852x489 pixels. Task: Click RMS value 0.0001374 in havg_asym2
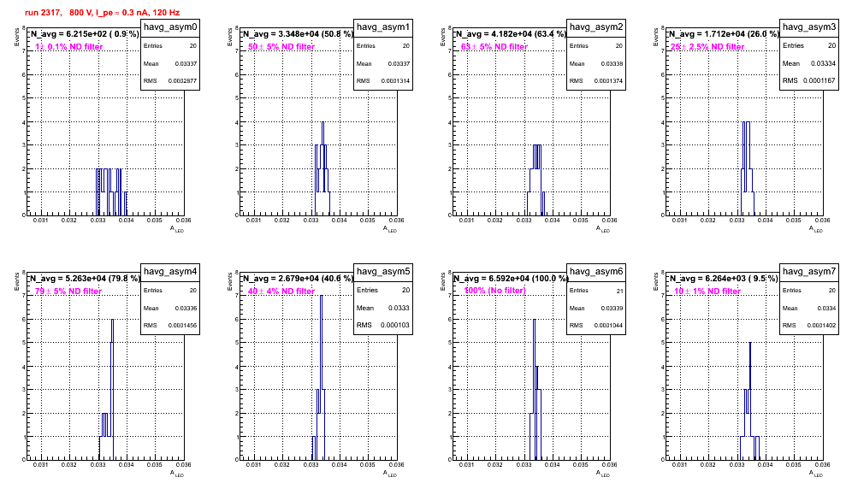[608, 81]
